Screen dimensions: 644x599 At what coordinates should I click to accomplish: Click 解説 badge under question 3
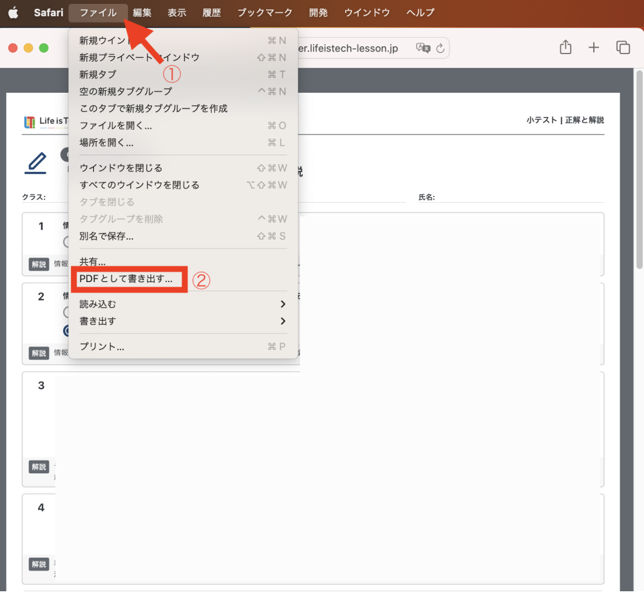39,467
